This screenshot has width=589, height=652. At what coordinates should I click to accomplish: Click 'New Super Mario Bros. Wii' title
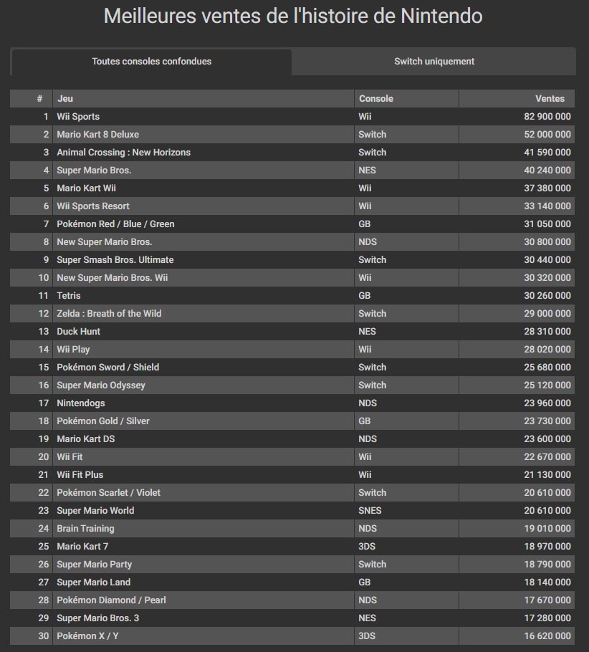[112, 277]
